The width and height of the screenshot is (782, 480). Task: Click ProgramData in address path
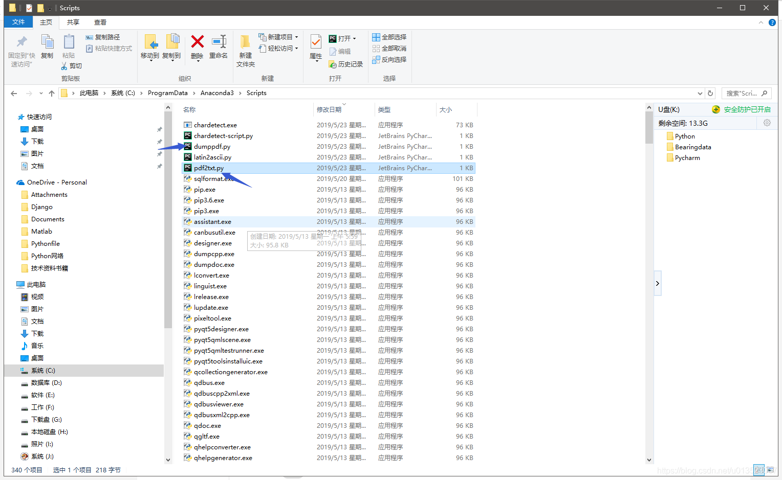(168, 93)
